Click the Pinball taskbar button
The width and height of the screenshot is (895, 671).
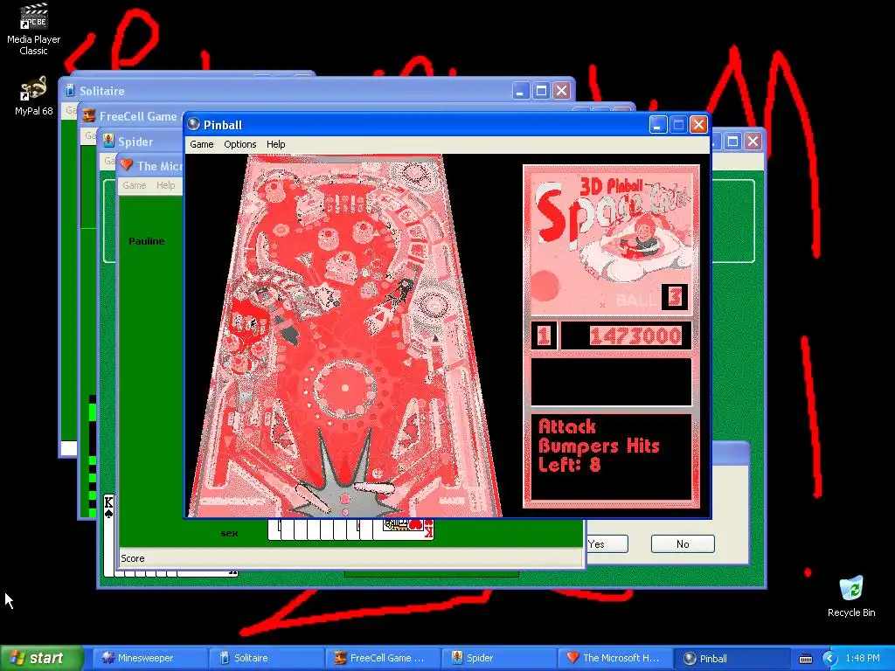click(732, 658)
